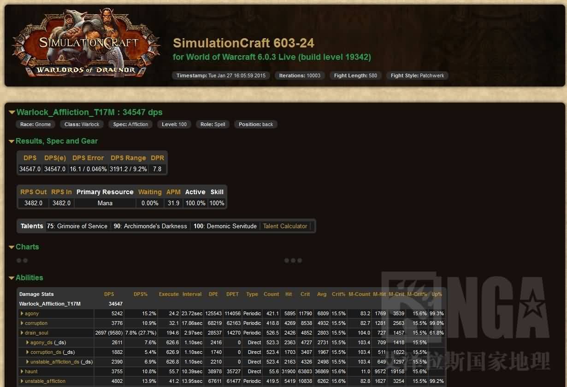The height and width of the screenshot is (387, 567).
Task: Click the two-dot chart placeholder under Charts
Action: (x=22, y=260)
